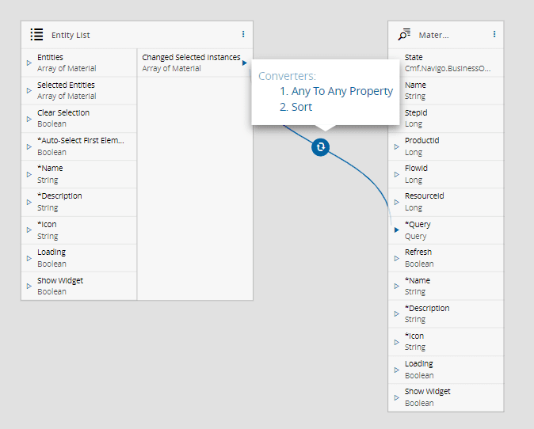The height and width of the screenshot is (429, 534).
Task: Click the Changed Selected Instances output arrow
Action: [x=245, y=63]
